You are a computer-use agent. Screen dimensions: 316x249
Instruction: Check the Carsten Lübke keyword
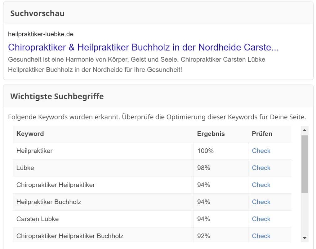click(x=261, y=219)
